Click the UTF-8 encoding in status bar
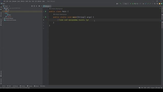The height and width of the screenshot is (92, 163). [x=148, y=88]
